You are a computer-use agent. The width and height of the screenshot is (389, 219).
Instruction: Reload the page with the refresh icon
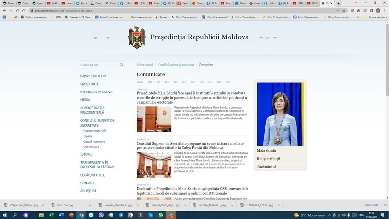click(18, 11)
